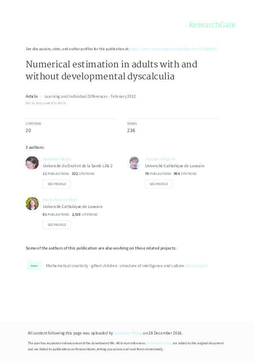255x361 pixels.
Task: Open the researchgate.net publication URL link
Action: pos(173,49)
